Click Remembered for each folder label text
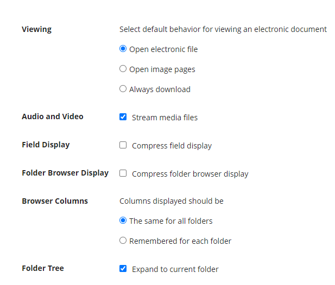 point(180,241)
